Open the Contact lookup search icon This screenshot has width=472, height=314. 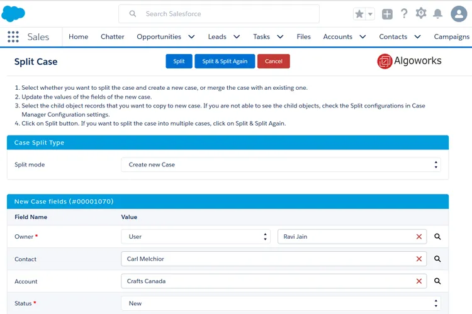437,259
